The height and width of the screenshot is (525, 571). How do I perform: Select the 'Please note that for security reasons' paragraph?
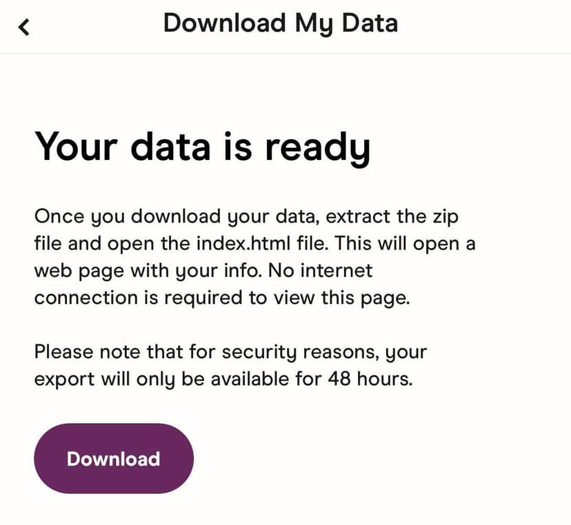(x=230, y=366)
